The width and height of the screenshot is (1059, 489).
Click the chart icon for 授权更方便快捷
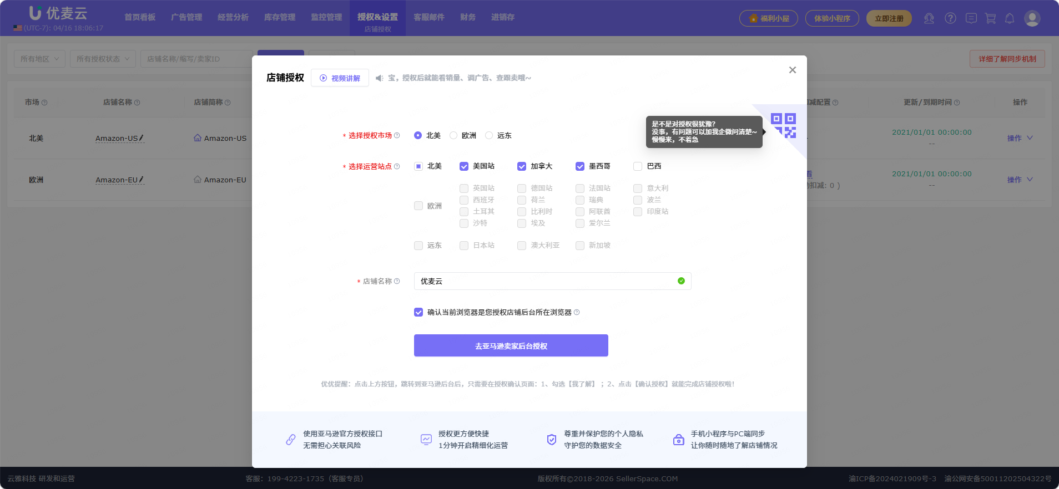coord(426,440)
